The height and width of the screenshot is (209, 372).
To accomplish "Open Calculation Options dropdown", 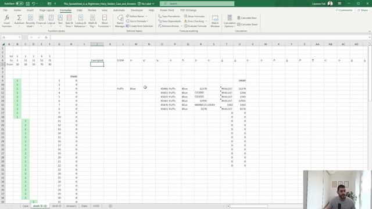I will click(230, 21).
